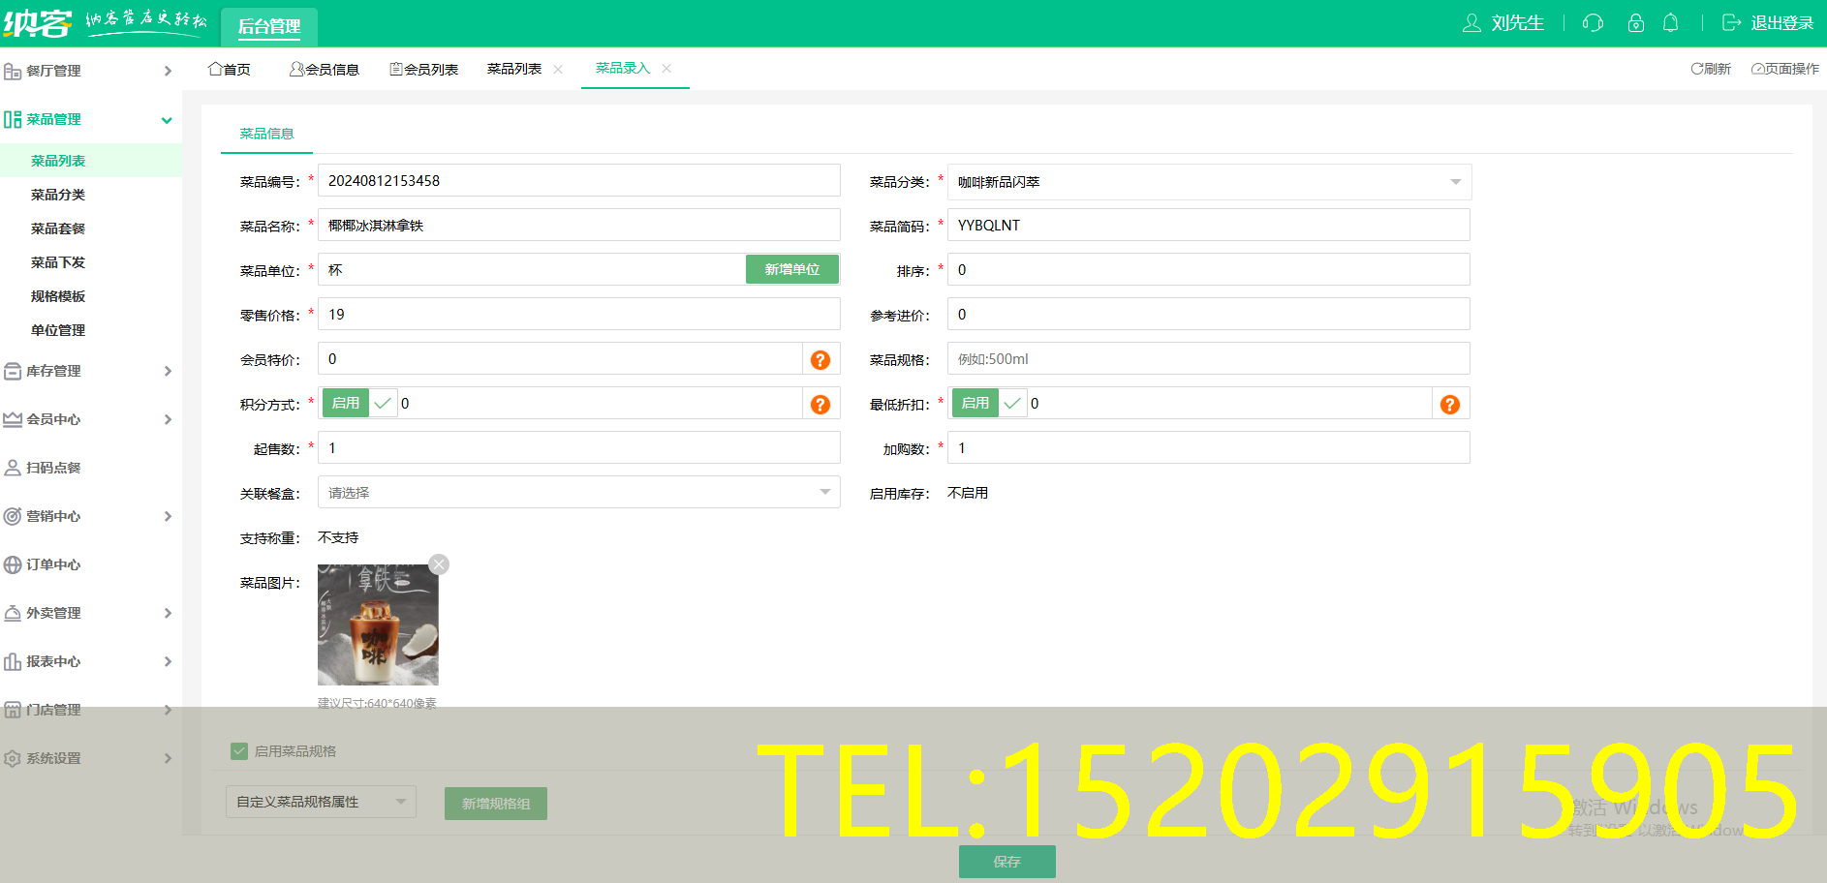The width and height of the screenshot is (1827, 883).
Task: Click the lock screen icon in top bar
Action: tap(1635, 22)
